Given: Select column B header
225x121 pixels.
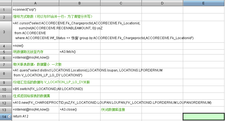Looking at the screenshot, I should click(80, 3).
